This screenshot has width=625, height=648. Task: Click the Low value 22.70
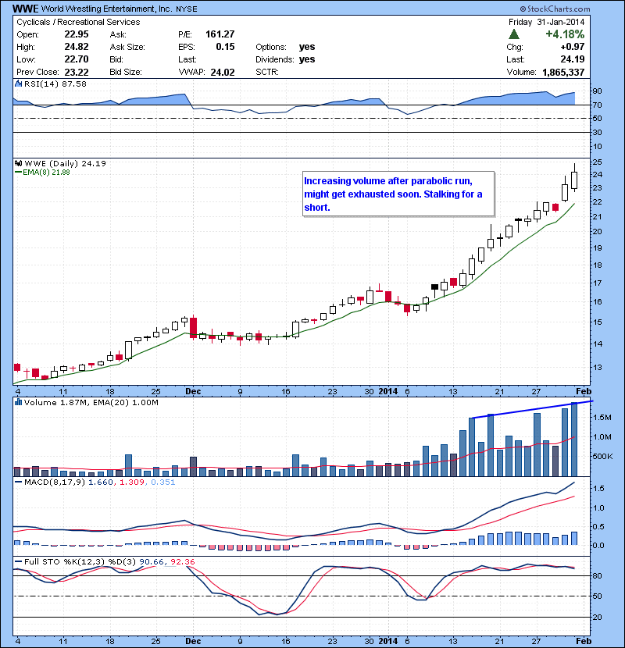[77, 59]
